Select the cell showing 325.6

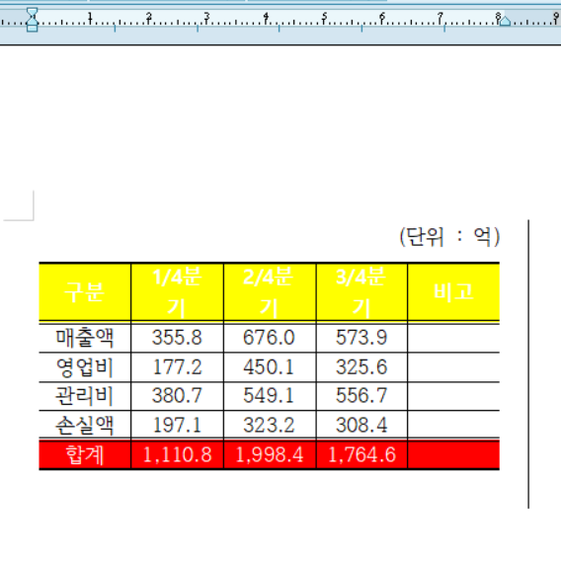361,367
